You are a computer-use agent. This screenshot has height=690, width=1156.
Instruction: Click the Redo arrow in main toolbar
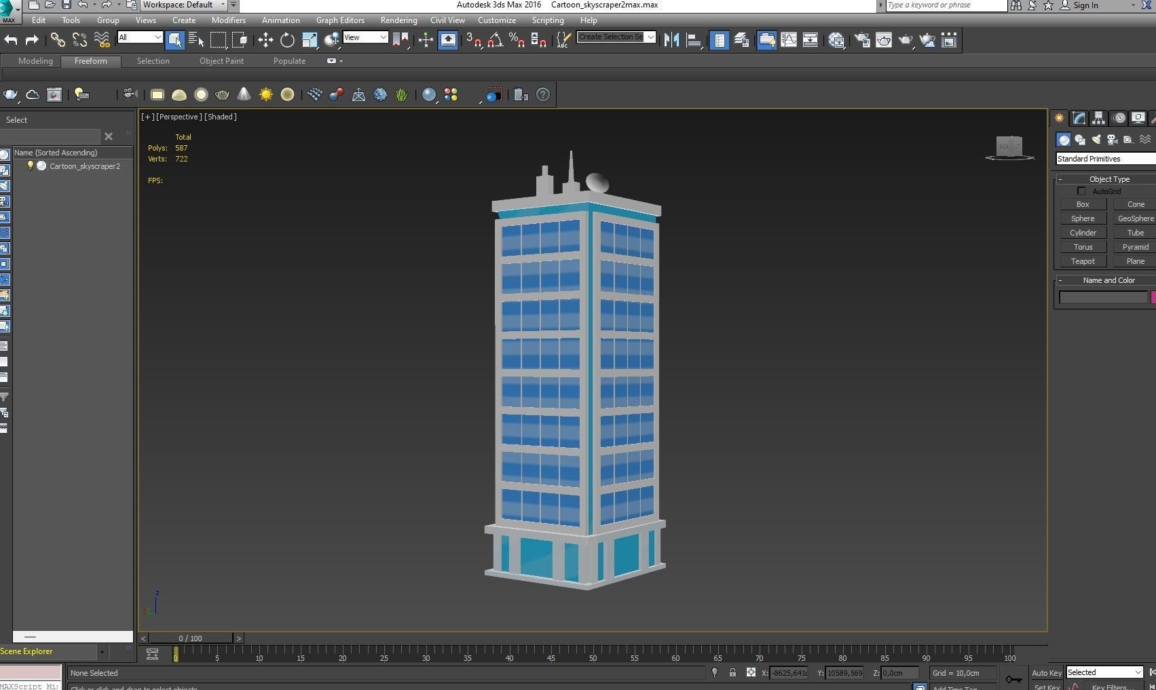pos(32,40)
